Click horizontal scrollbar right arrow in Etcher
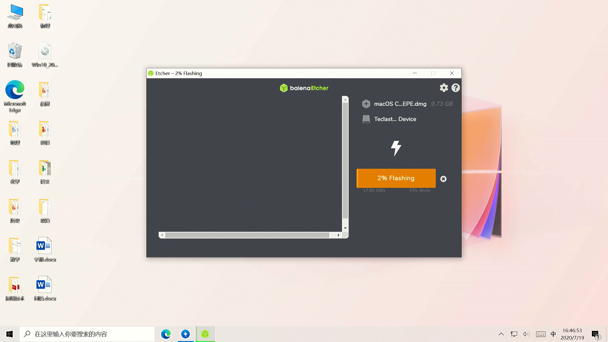This screenshot has height=342, width=608. point(339,235)
